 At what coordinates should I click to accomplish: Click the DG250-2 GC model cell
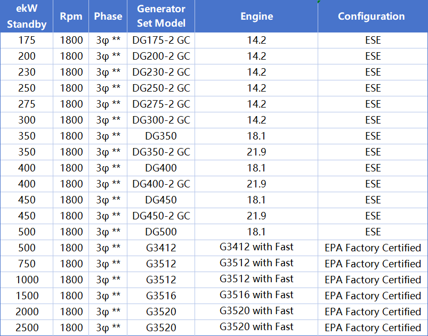point(161,88)
